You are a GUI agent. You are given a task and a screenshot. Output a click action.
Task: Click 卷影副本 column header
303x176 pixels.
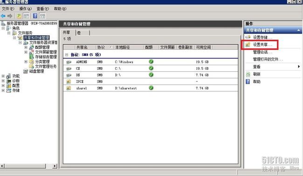pos(186,47)
